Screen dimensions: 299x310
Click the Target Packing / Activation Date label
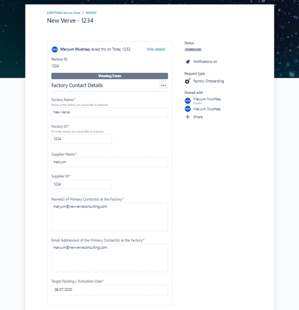[x=77, y=282]
